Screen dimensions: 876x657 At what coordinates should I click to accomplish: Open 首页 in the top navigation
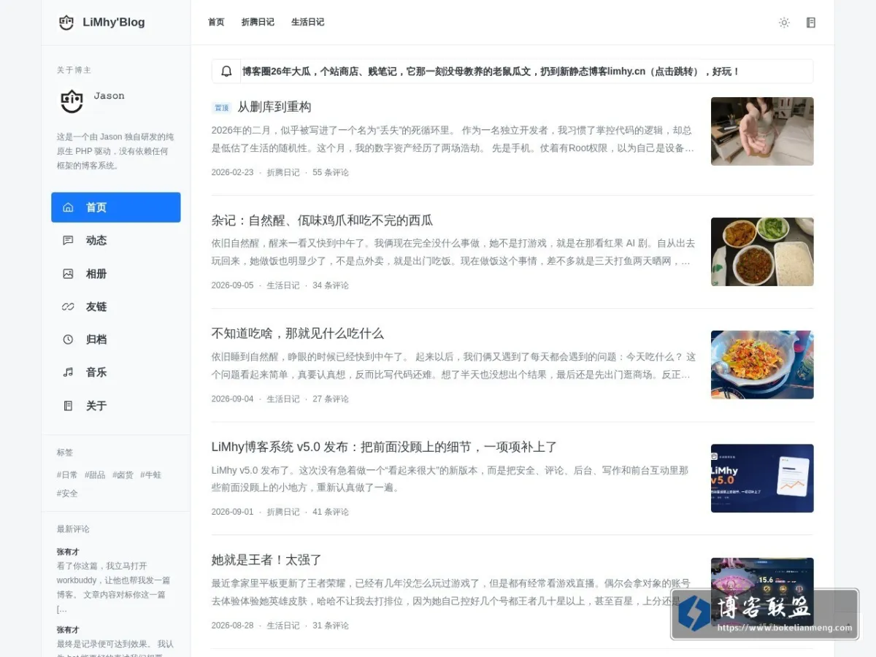(216, 22)
